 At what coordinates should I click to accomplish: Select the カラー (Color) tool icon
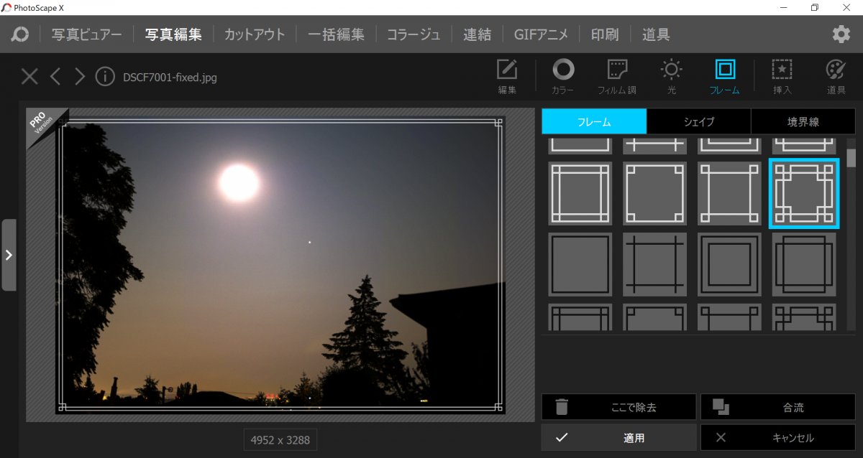(562, 75)
